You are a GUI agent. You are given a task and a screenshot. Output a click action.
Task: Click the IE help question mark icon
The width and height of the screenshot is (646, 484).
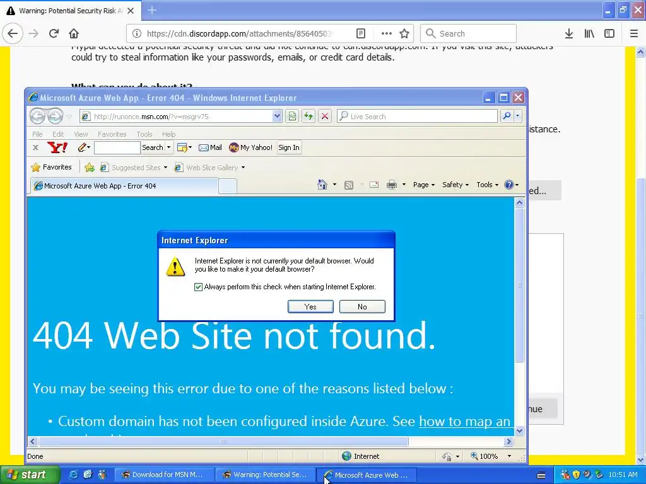509,185
